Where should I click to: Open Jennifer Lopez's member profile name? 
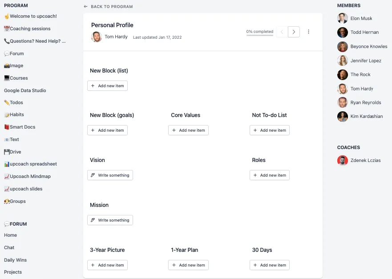(x=367, y=61)
